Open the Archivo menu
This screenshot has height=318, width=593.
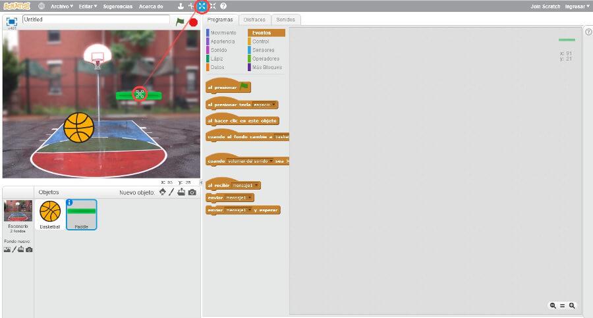point(62,7)
